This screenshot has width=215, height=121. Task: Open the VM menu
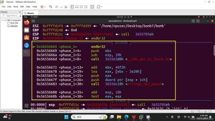pos(22,7)
